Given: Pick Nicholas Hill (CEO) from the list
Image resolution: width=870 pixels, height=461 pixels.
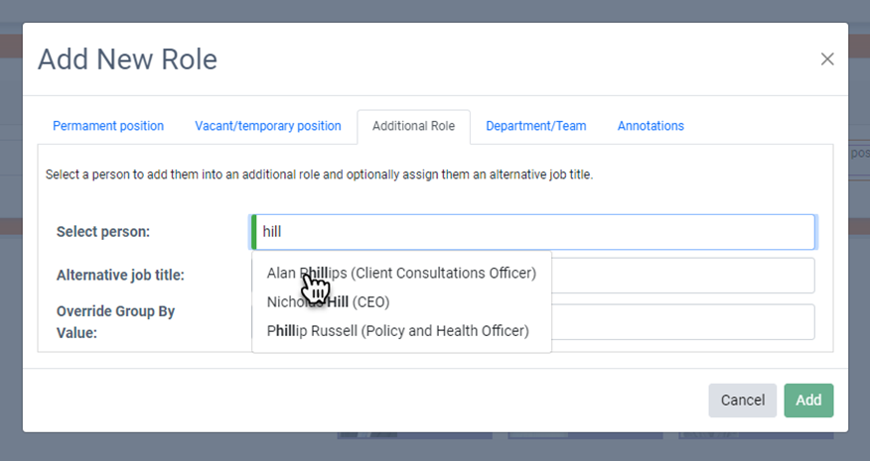Looking at the screenshot, I should coord(328,301).
